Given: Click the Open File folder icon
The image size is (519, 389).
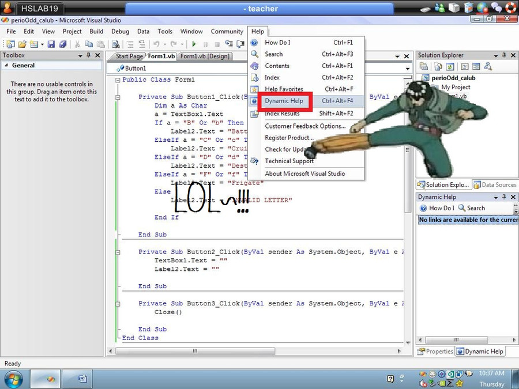Looking at the screenshot, I should (x=22, y=44).
